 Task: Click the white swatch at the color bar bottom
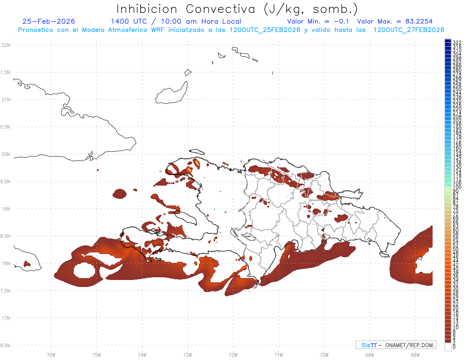448,346
